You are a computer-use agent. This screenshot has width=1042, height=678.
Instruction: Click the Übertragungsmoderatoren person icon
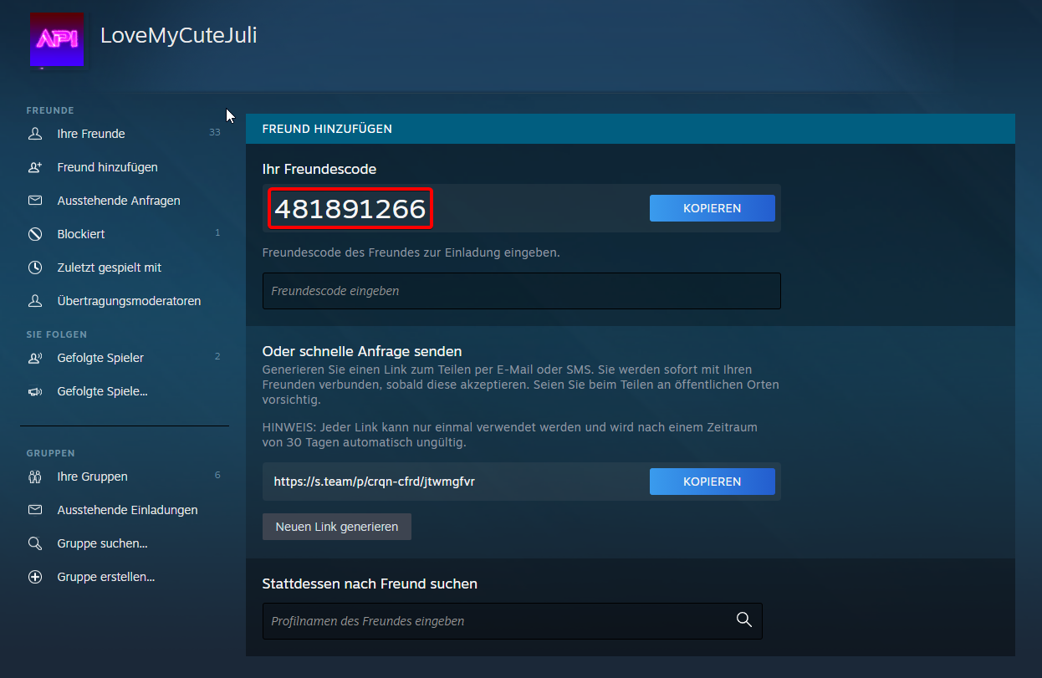(35, 301)
